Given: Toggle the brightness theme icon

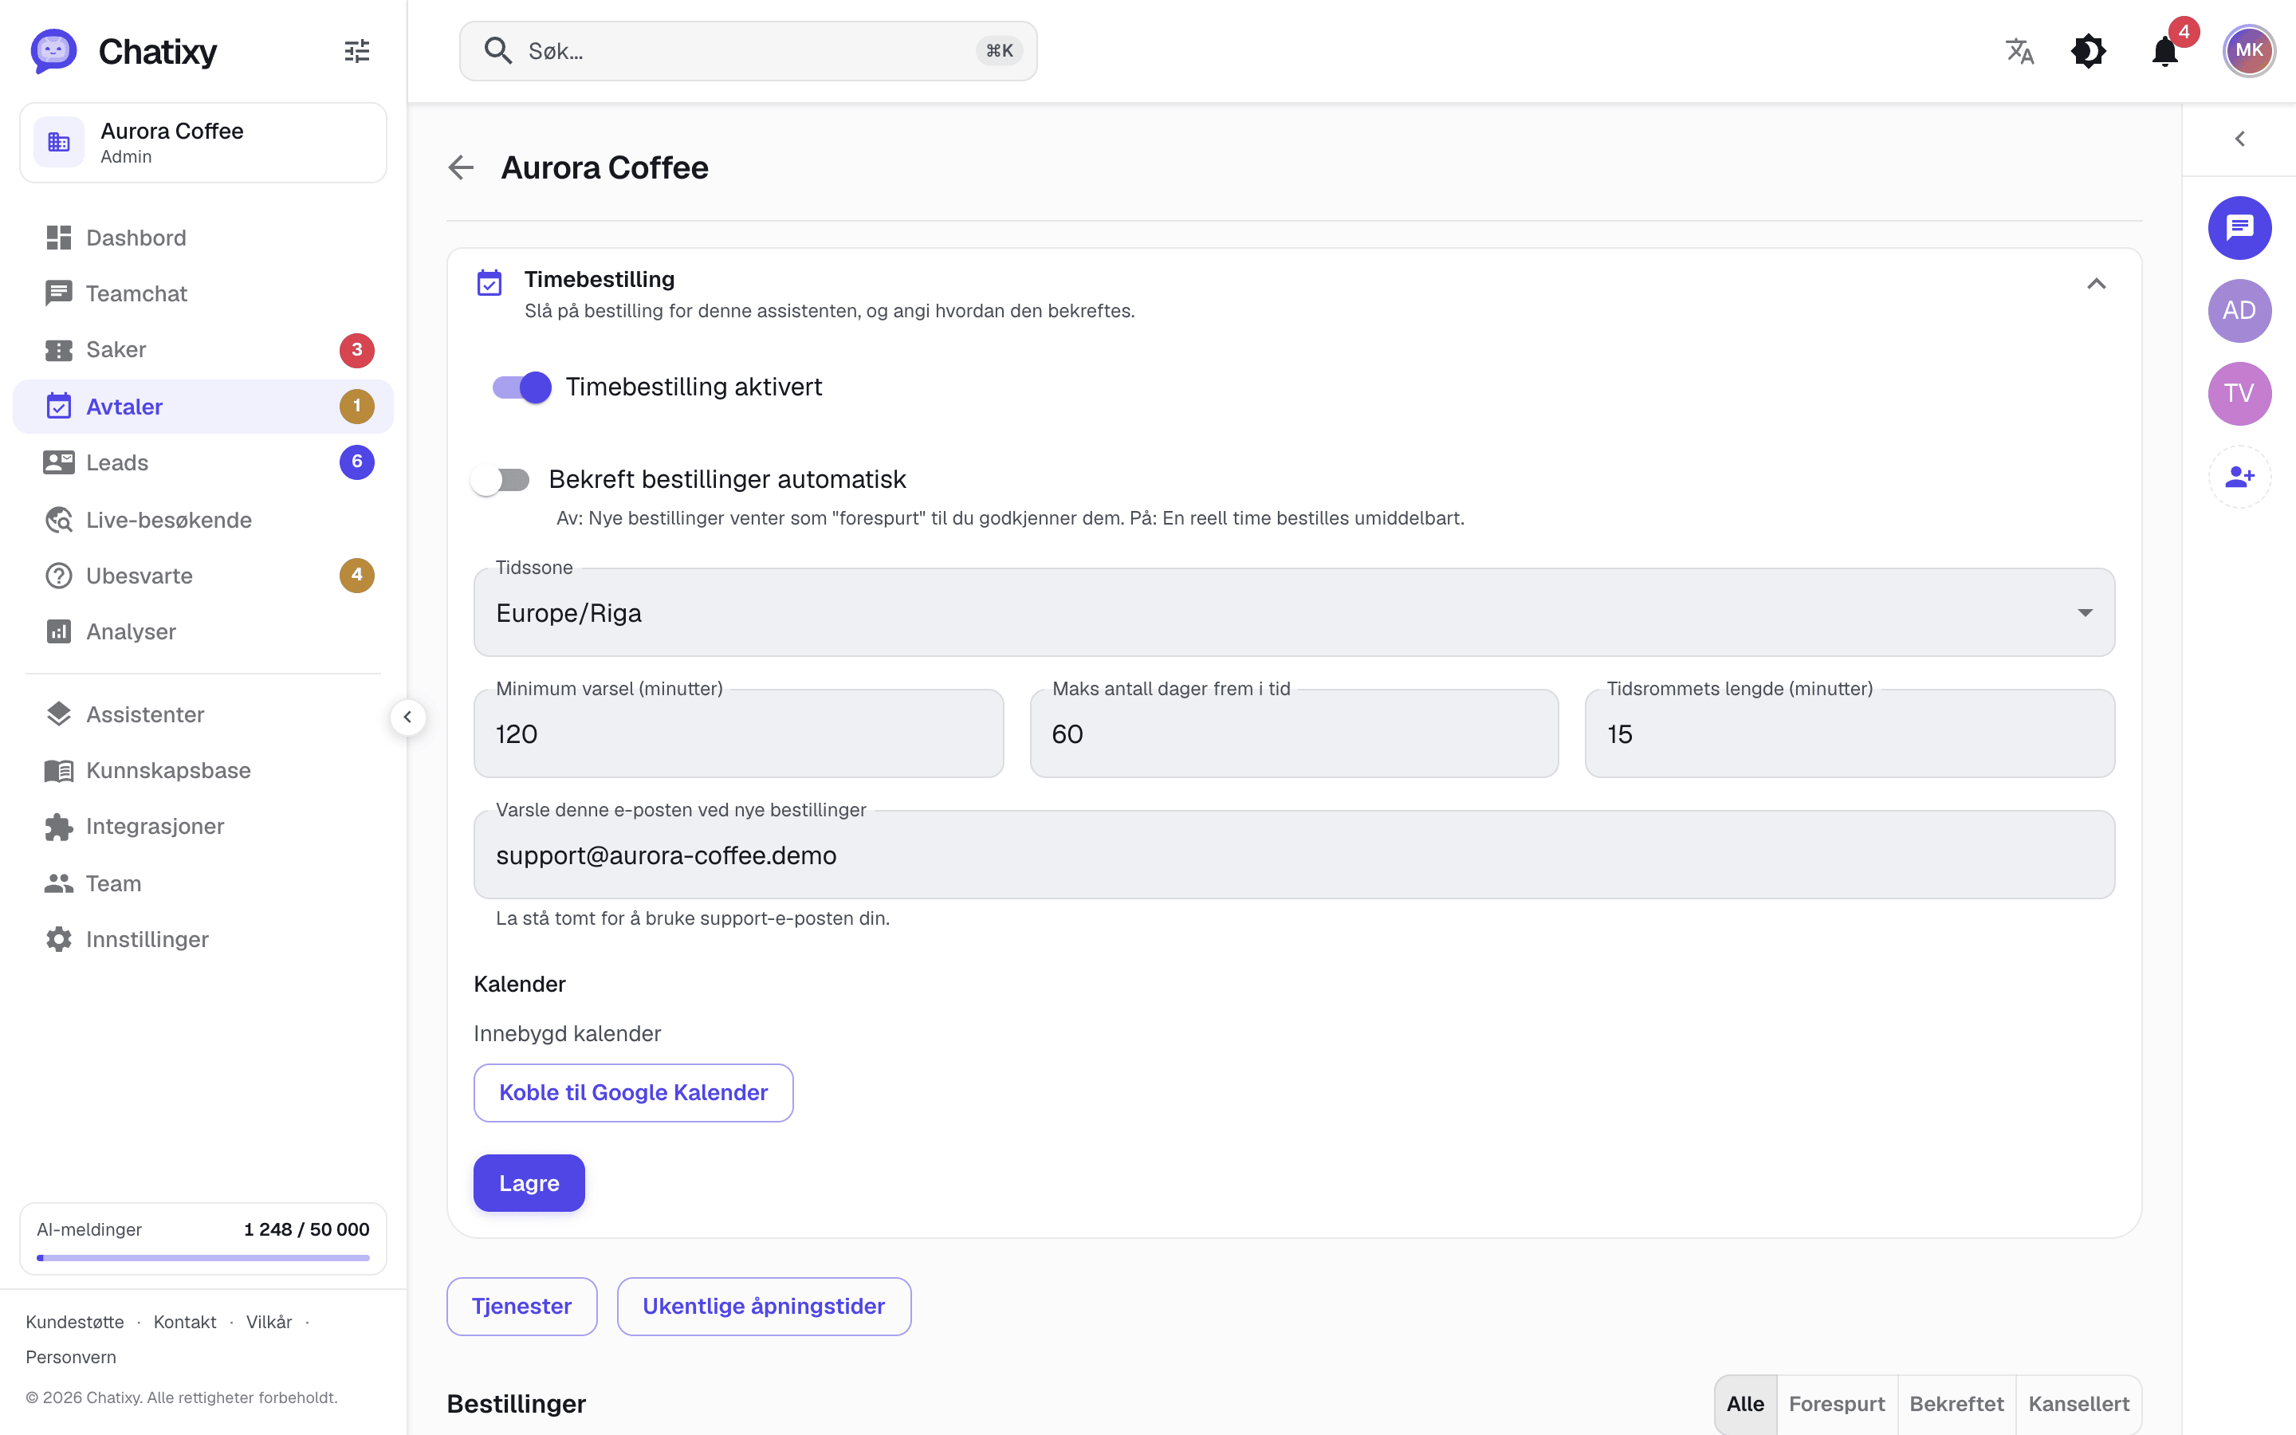Looking at the screenshot, I should pos(2088,51).
